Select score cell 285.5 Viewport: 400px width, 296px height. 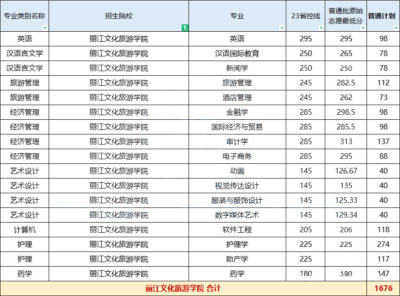(346, 127)
